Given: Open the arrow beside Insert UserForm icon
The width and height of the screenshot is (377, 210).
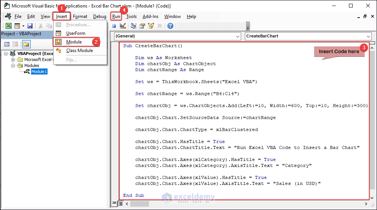Looking at the screenshot, I should [23, 26].
